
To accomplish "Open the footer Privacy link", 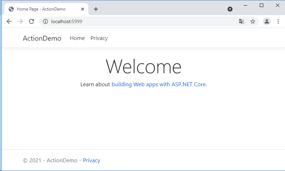I will tap(91, 160).
